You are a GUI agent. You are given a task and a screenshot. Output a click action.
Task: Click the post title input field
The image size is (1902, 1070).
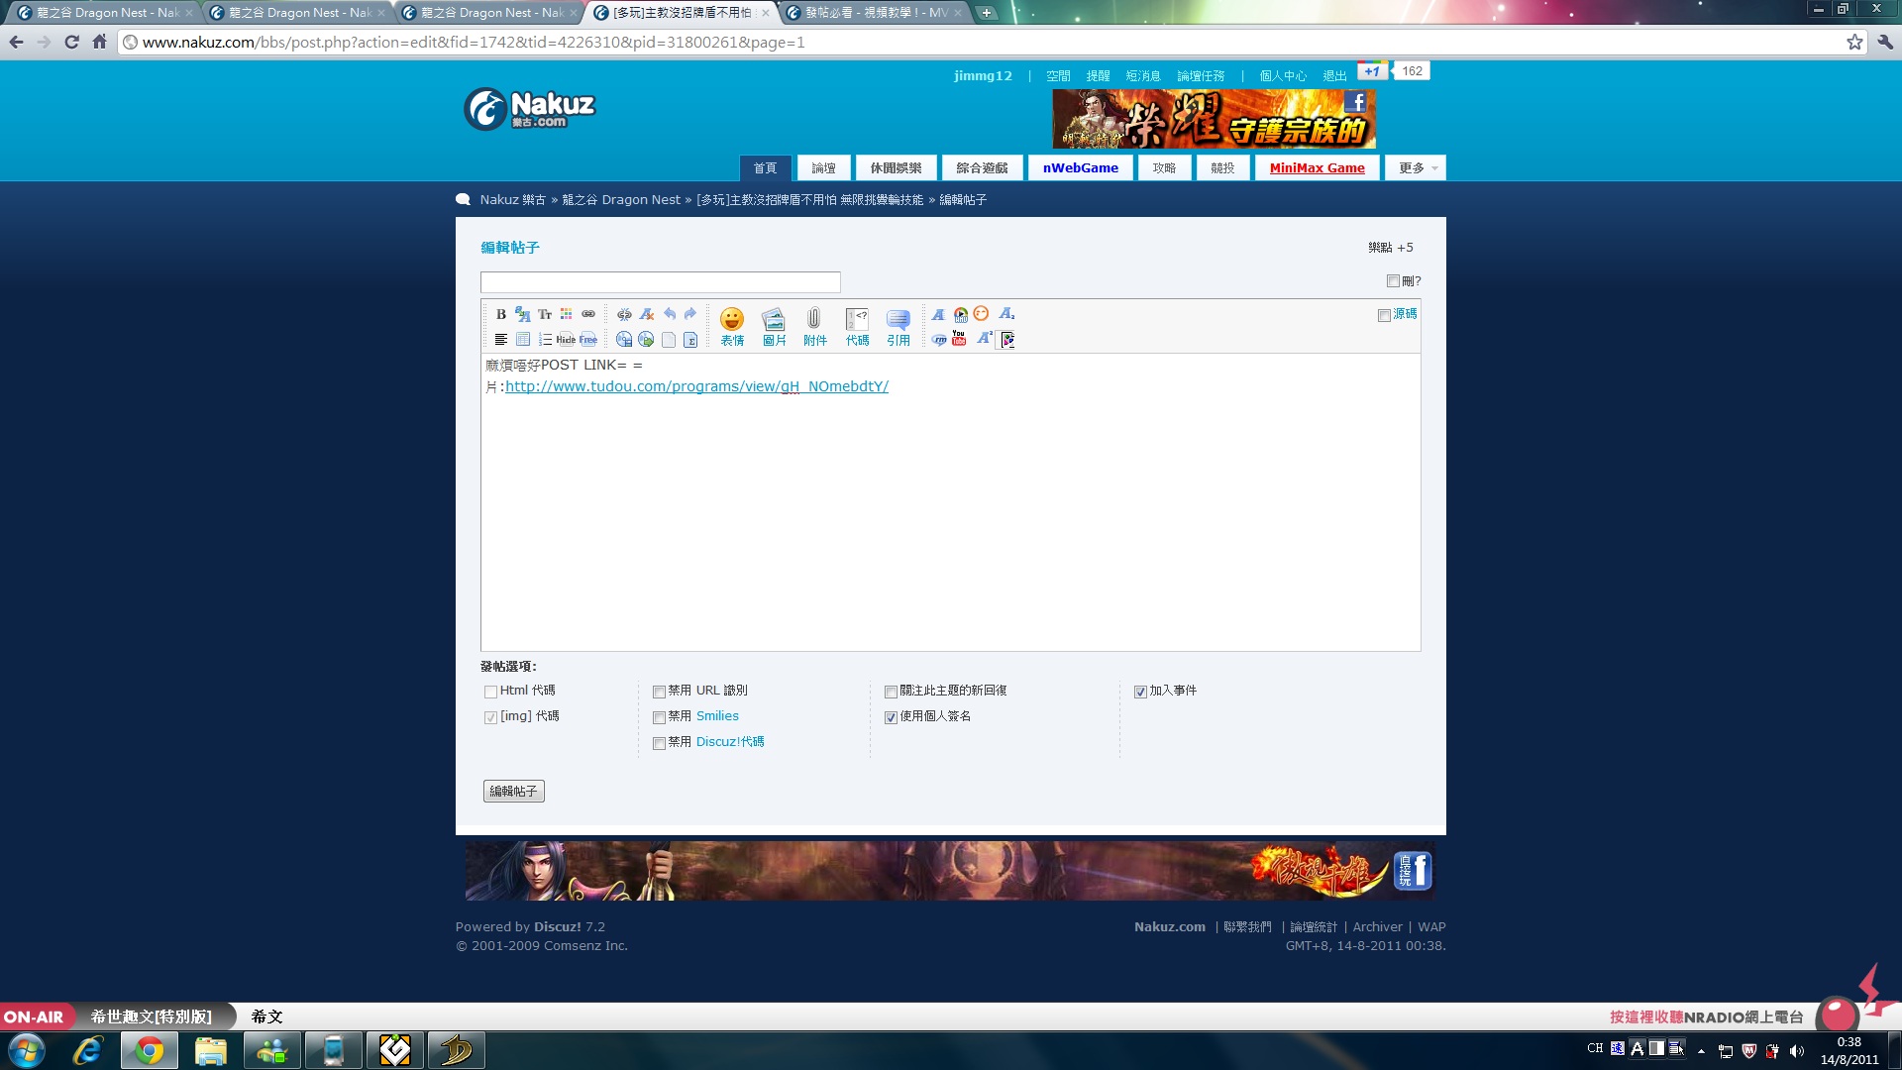(x=660, y=282)
